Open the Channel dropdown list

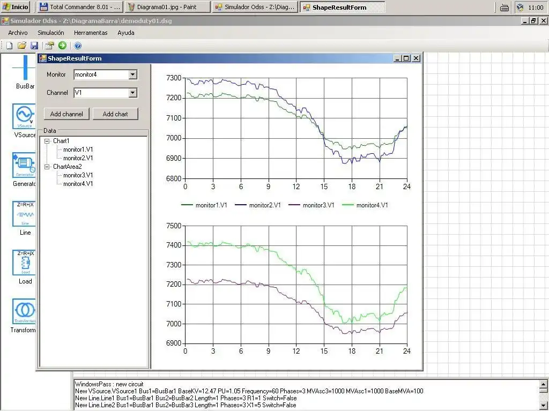pos(133,93)
